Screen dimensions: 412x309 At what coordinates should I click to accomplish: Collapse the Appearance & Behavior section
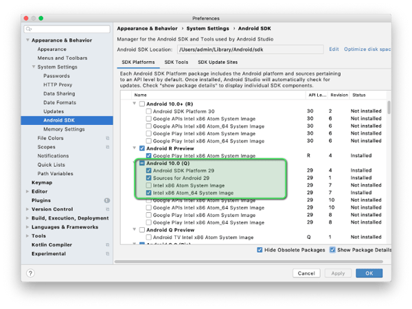27,41
